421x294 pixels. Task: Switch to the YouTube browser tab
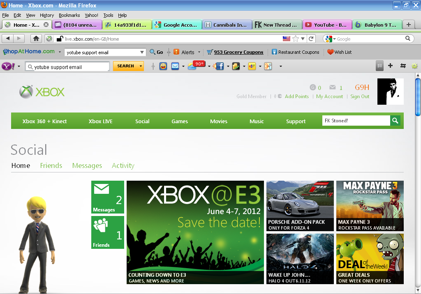[x=327, y=25]
